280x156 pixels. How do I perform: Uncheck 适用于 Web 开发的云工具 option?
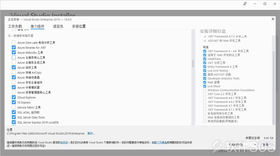pos(205,55)
